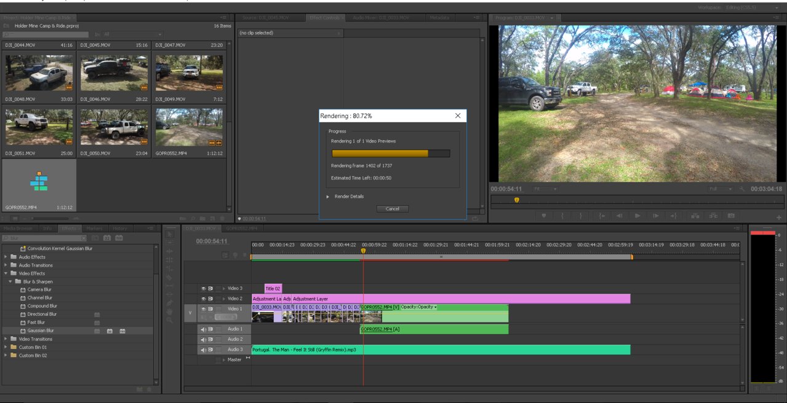
Task: Select Title 02 clip on Video 3
Action: tap(273, 288)
